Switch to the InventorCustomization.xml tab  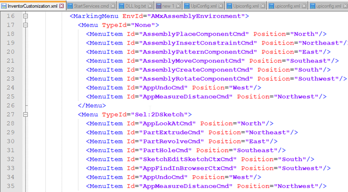click(x=33, y=6)
